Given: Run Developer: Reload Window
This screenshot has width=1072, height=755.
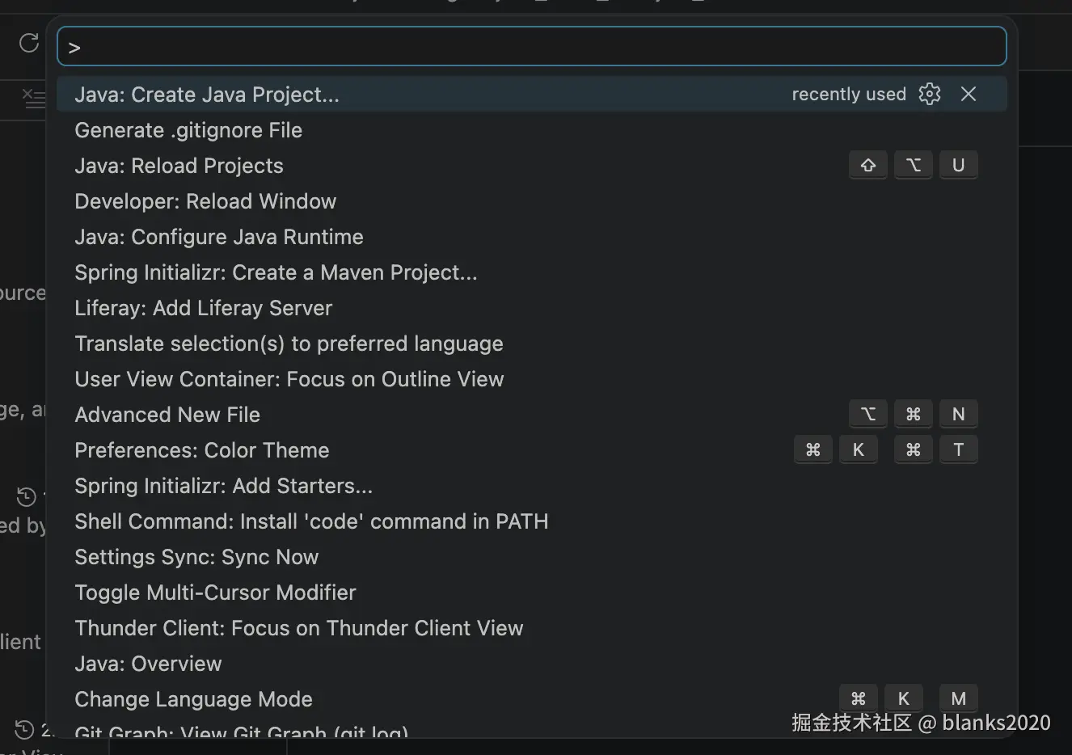Looking at the screenshot, I should pos(205,201).
